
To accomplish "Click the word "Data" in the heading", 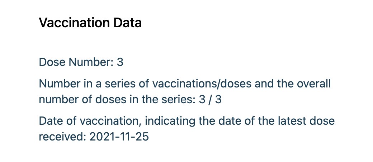I will pyautogui.click(x=127, y=23).
